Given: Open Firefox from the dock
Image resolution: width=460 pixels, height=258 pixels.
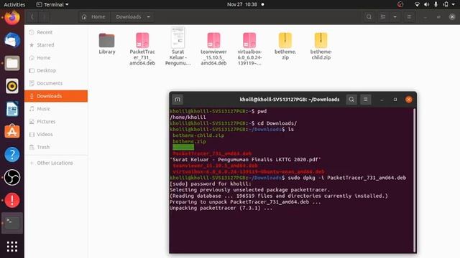Looking at the screenshot, I should click(12, 17).
